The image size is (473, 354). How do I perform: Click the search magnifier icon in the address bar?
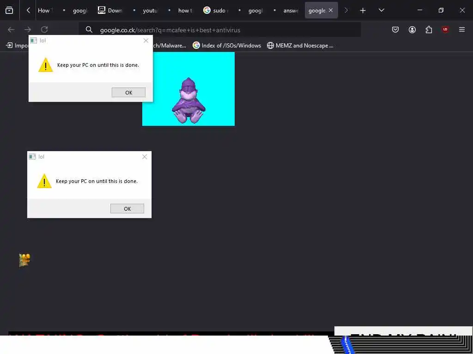(89, 29)
